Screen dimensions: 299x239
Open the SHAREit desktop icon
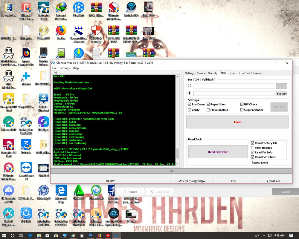pos(26,215)
